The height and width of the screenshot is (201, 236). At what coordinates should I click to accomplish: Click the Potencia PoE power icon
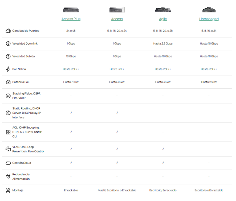8,82
